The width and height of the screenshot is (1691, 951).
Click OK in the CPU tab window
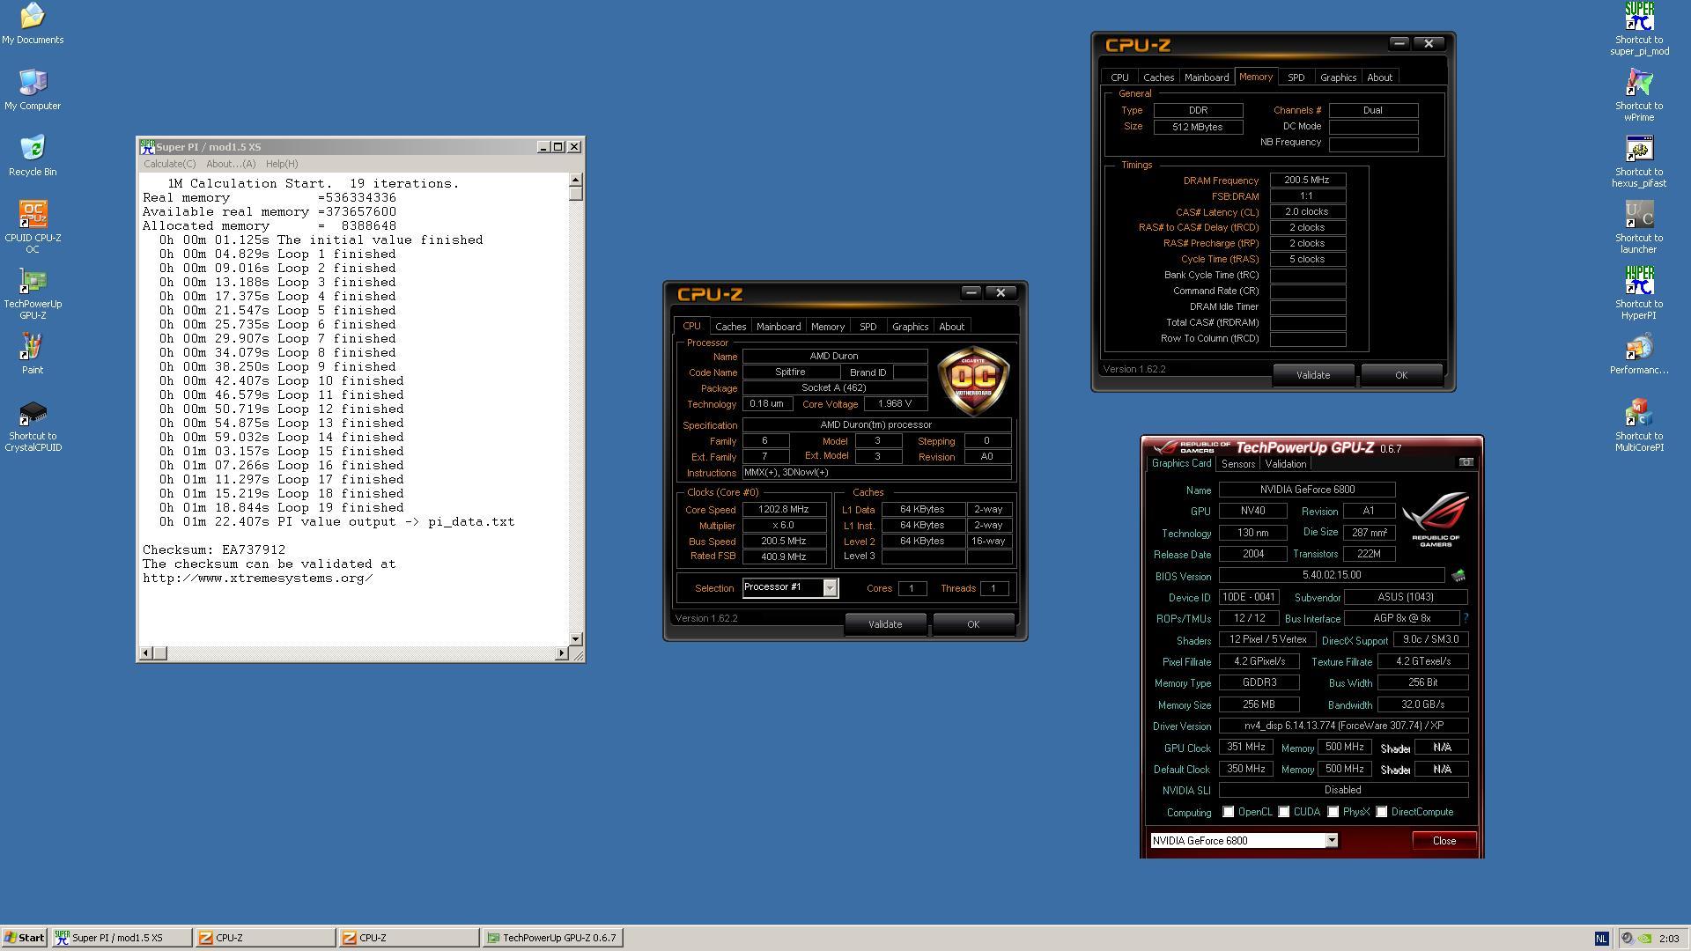coord(973,624)
